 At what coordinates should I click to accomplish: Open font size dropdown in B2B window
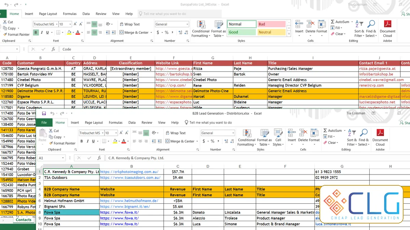coord(116,133)
